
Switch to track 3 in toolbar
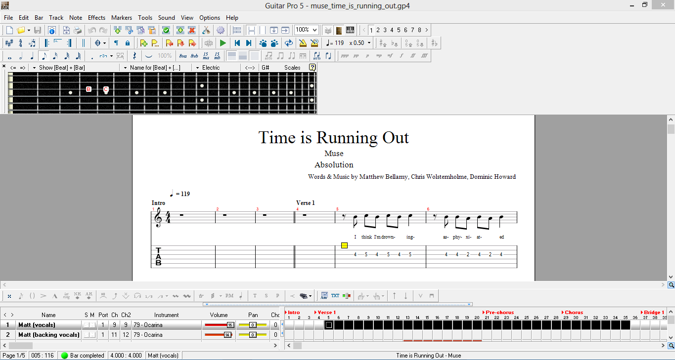point(385,30)
